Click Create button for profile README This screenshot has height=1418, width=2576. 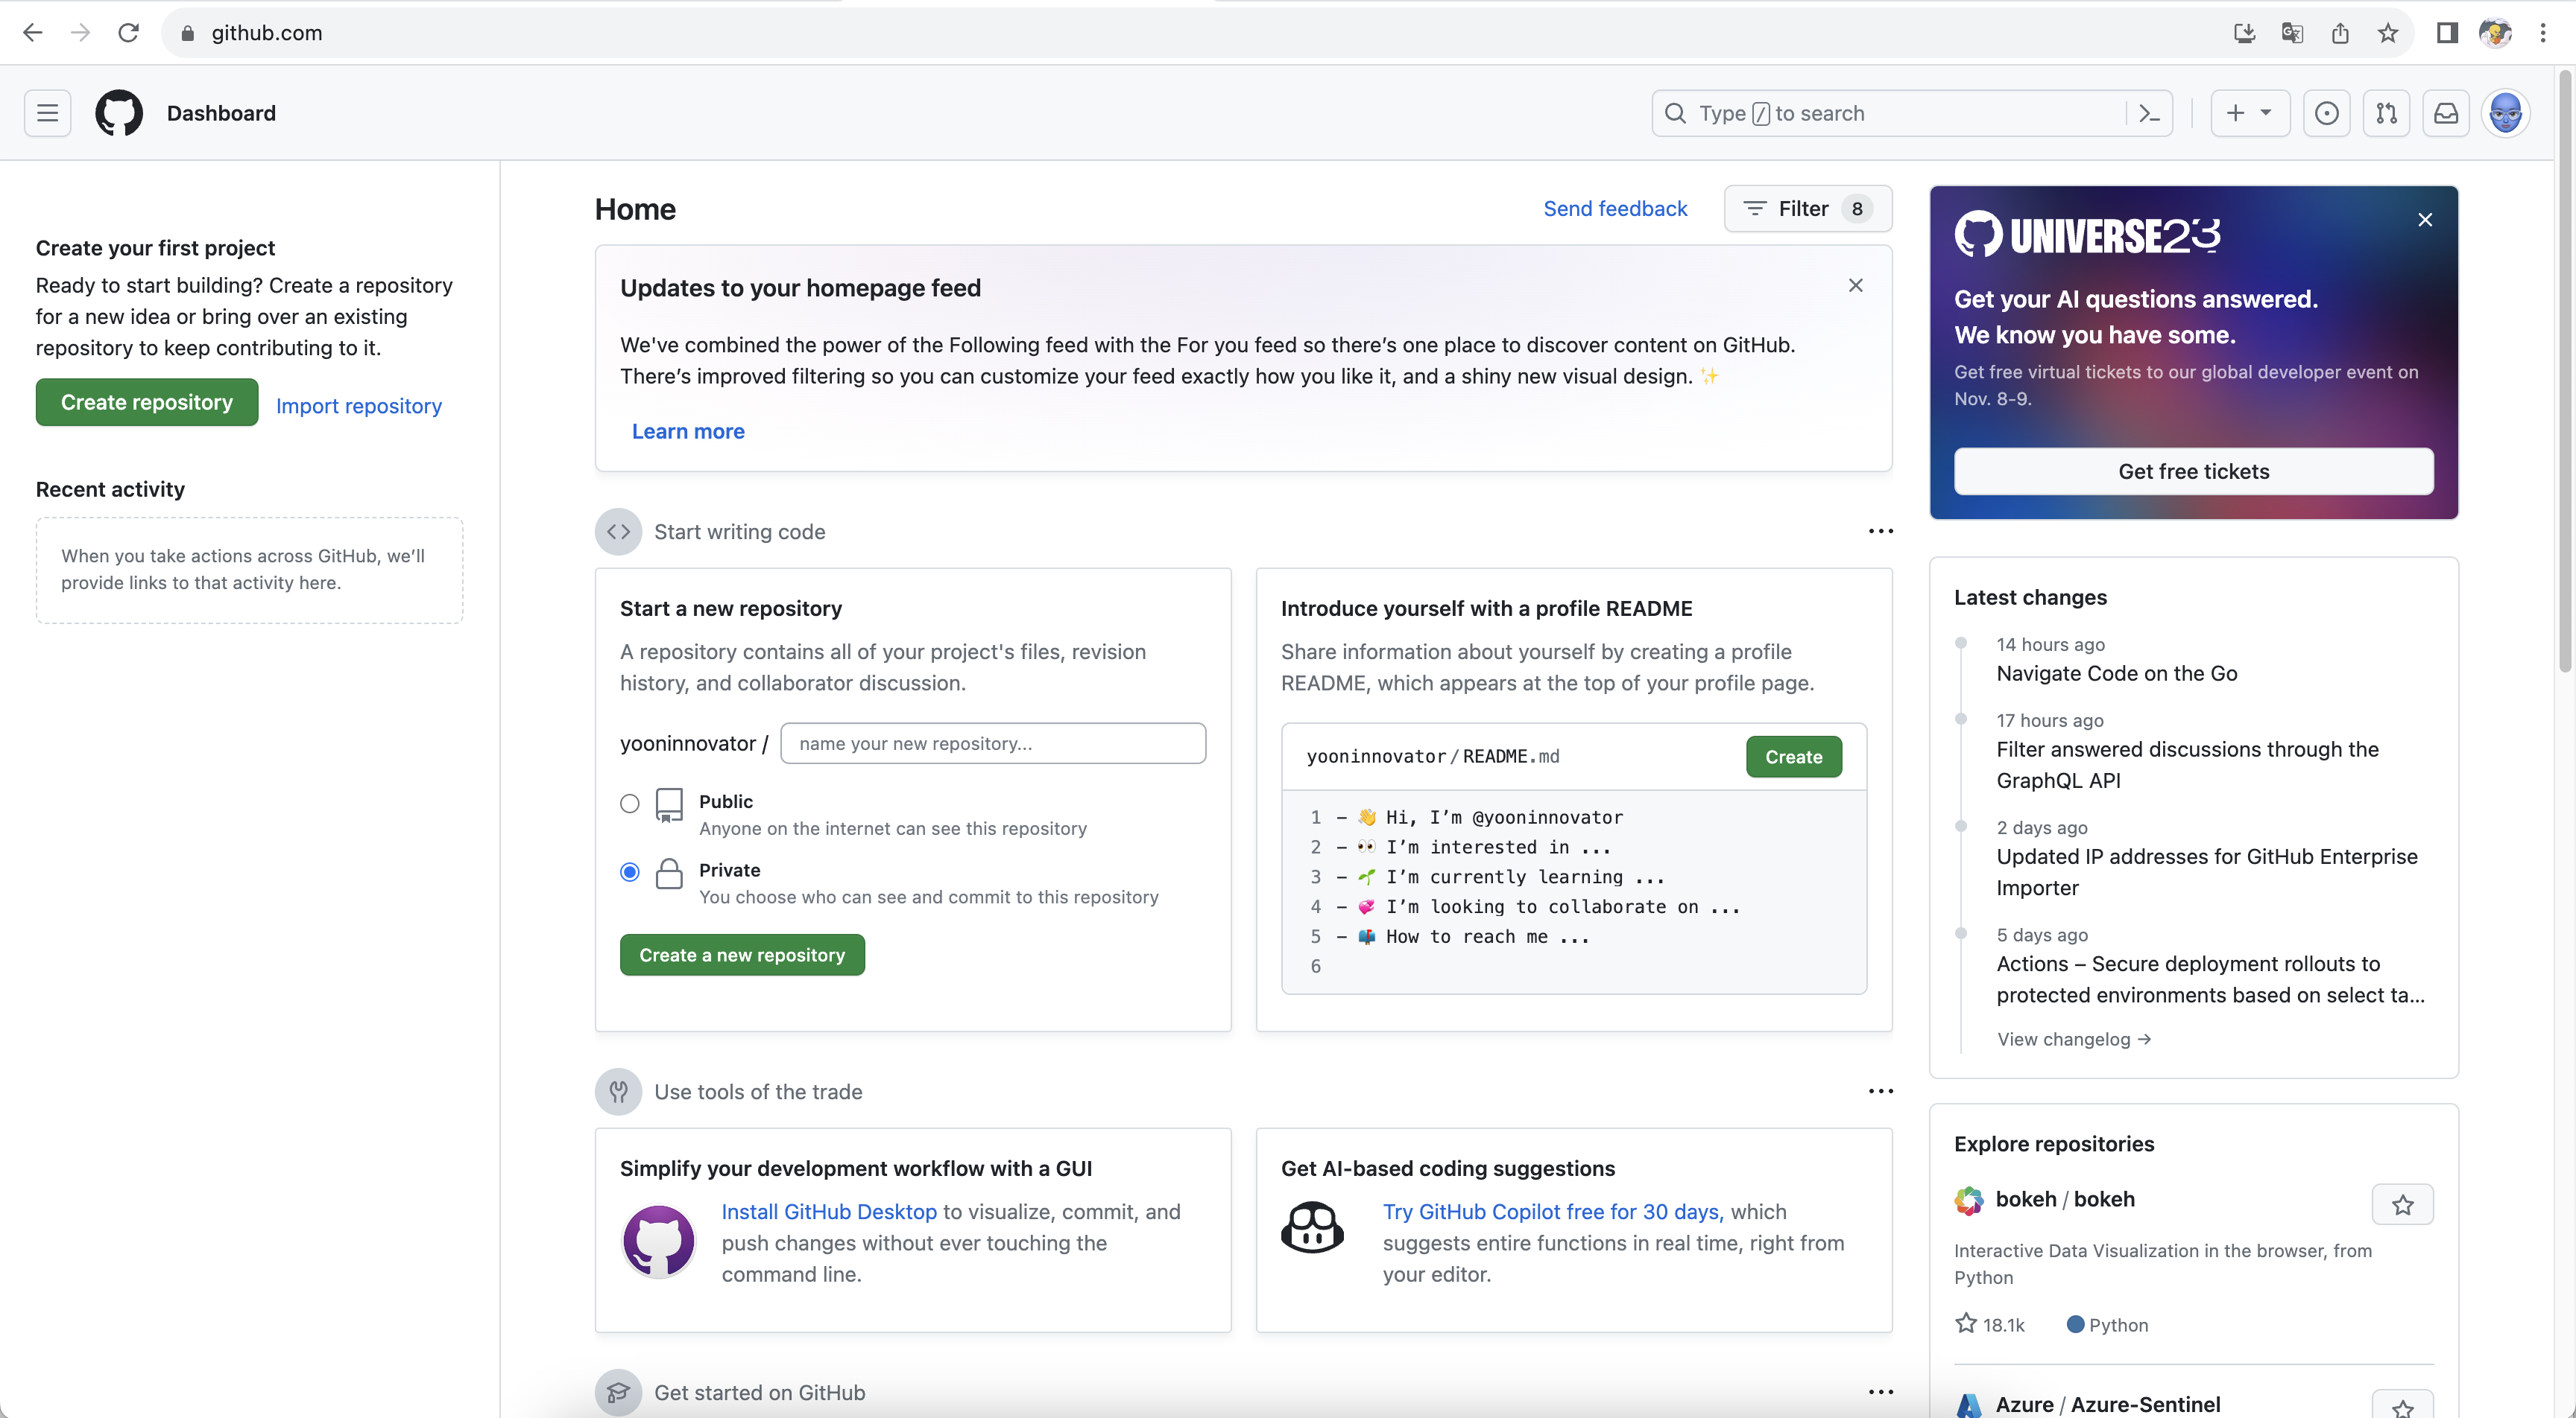[1793, 757]
